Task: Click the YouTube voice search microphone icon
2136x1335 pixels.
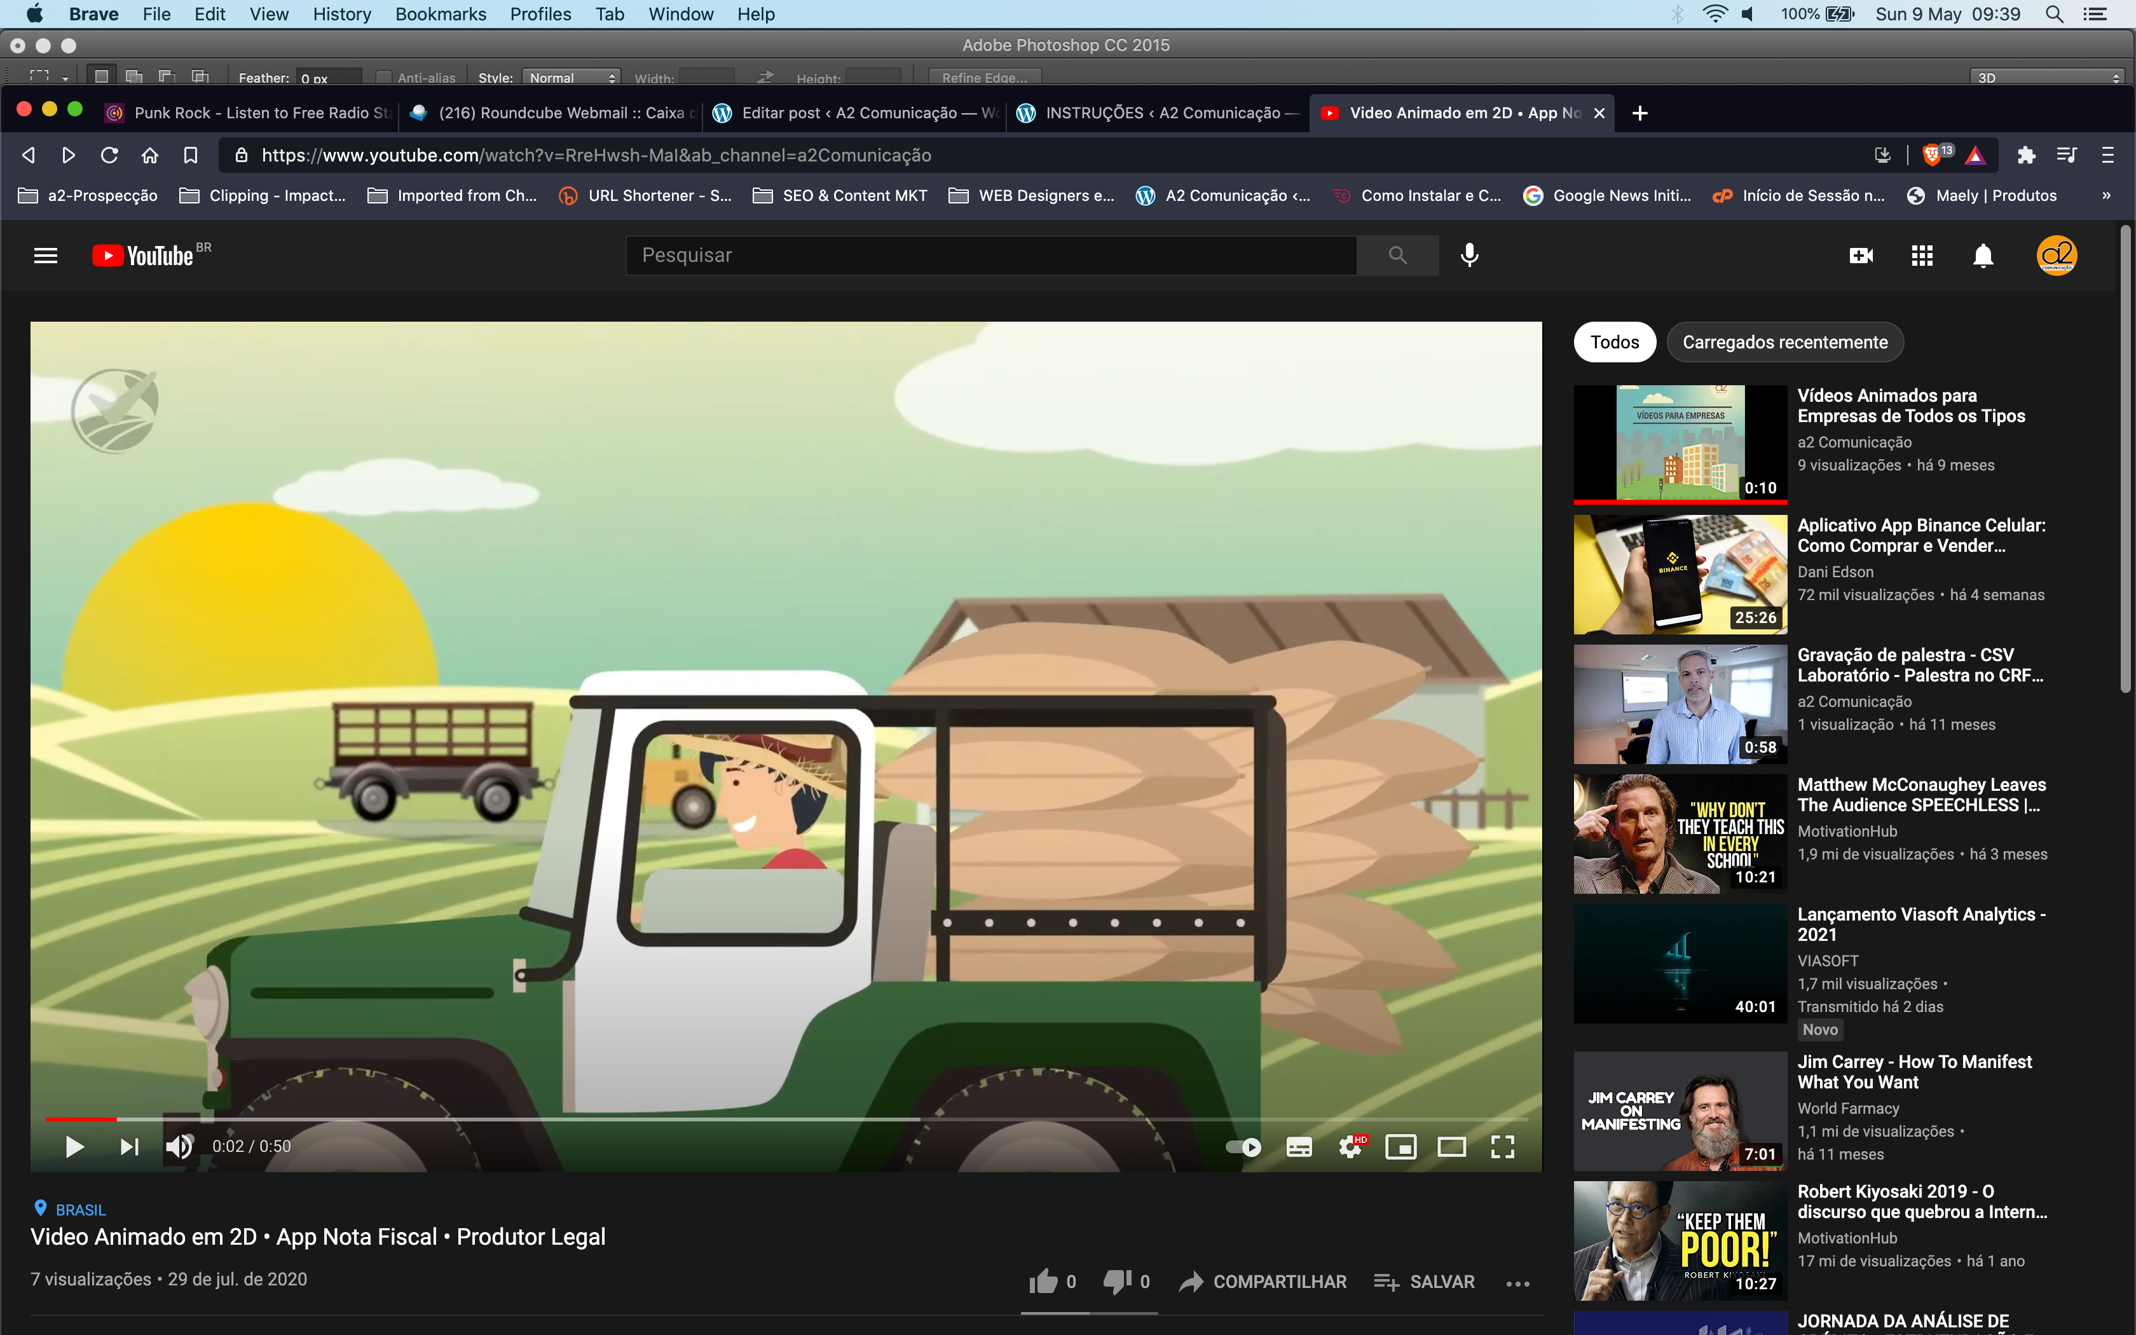Action: pyautogui.click(x=1470, y=255)
